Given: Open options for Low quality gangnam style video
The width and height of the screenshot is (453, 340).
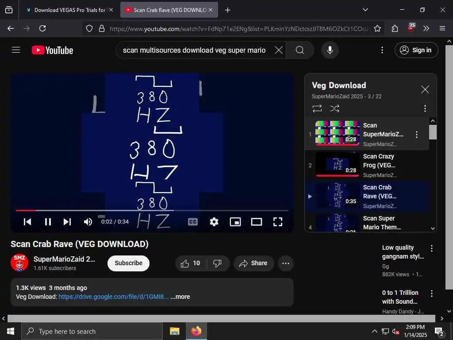Looking at the screenshot, I should click(432, 248).
